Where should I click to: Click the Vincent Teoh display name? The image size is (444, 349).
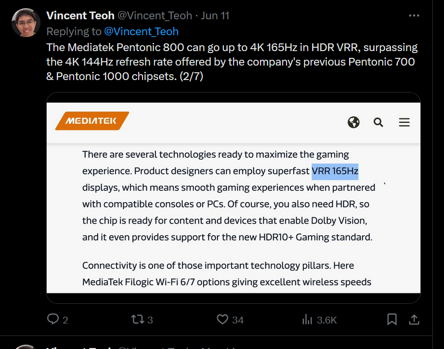click(80, 15)
